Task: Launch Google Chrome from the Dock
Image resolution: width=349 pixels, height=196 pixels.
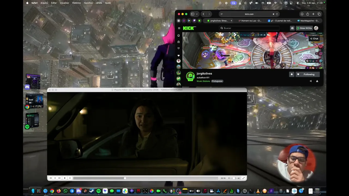Action: coord(52,191)
